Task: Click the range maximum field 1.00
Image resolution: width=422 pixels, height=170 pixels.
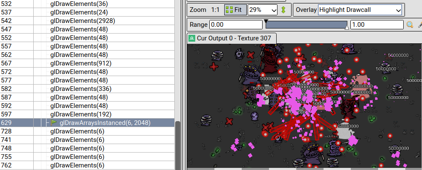Action: [x=377, y=25]
